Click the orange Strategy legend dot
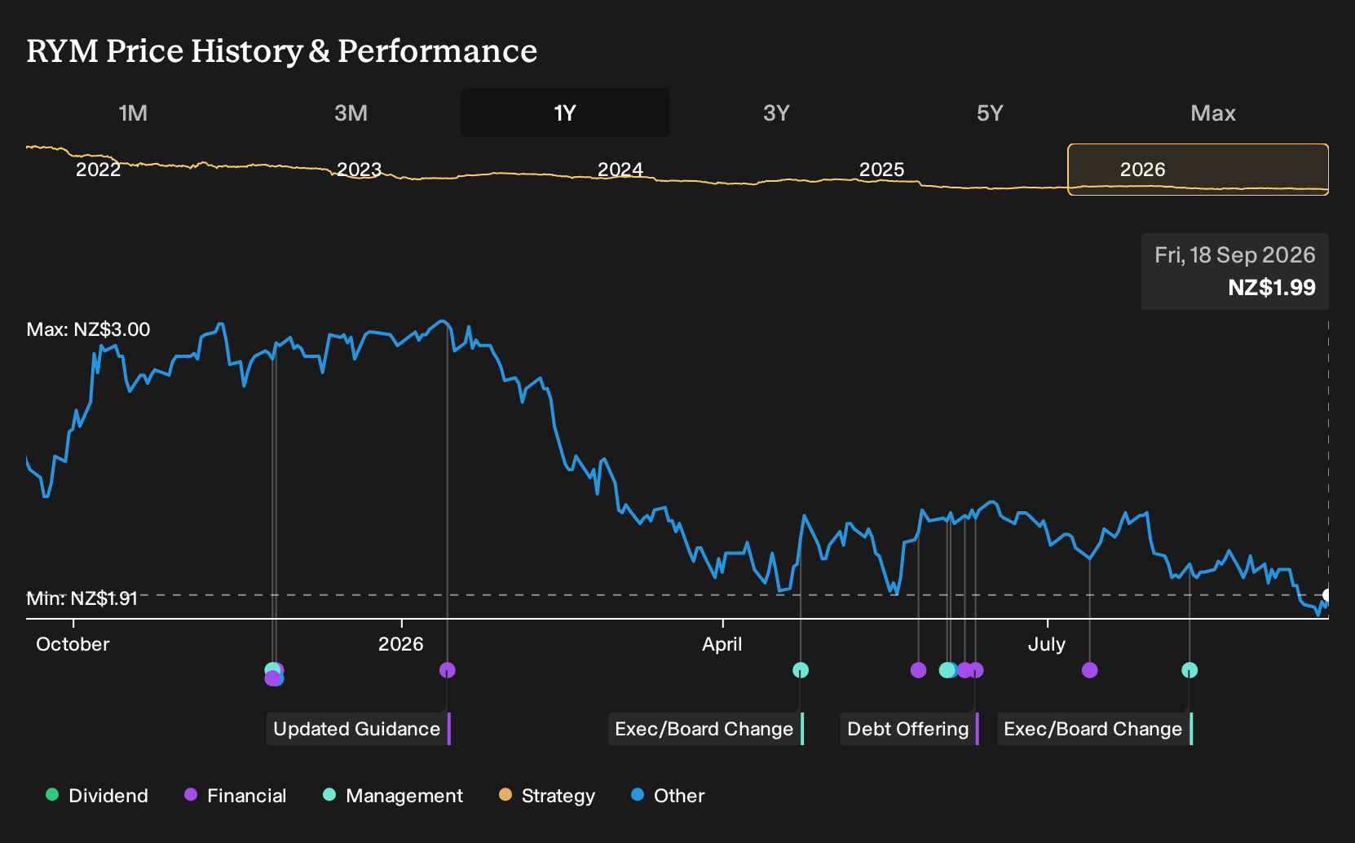Screen dimensions: 1355x843 (505, 795)
